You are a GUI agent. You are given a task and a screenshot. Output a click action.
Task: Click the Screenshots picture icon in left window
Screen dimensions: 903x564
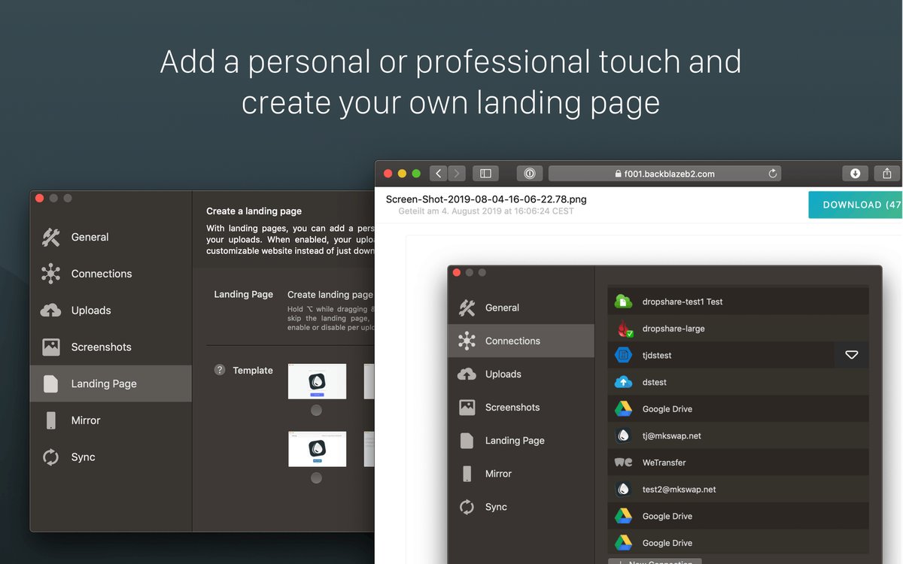[x=50, y=347]
